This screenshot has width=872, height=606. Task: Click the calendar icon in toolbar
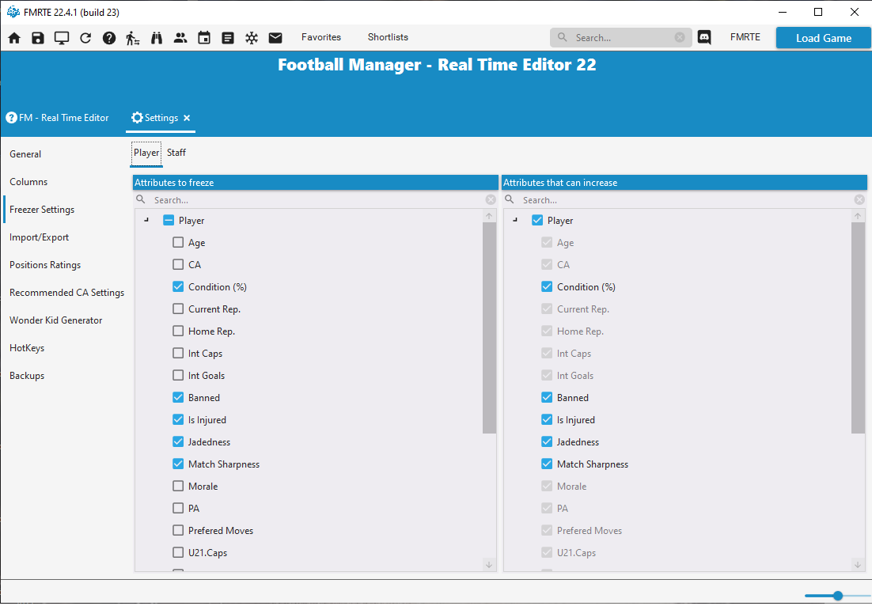coord(204,38)
